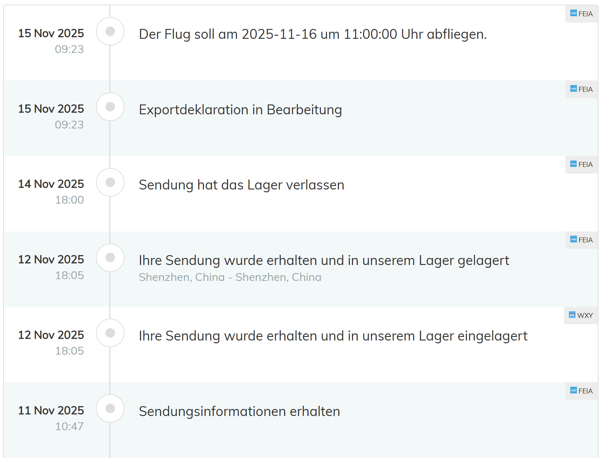This screenshot has width=602, height=458.
Task: Click timeline marker next to 'Lager gelagert' event
Action: click(x=110, y=258)
